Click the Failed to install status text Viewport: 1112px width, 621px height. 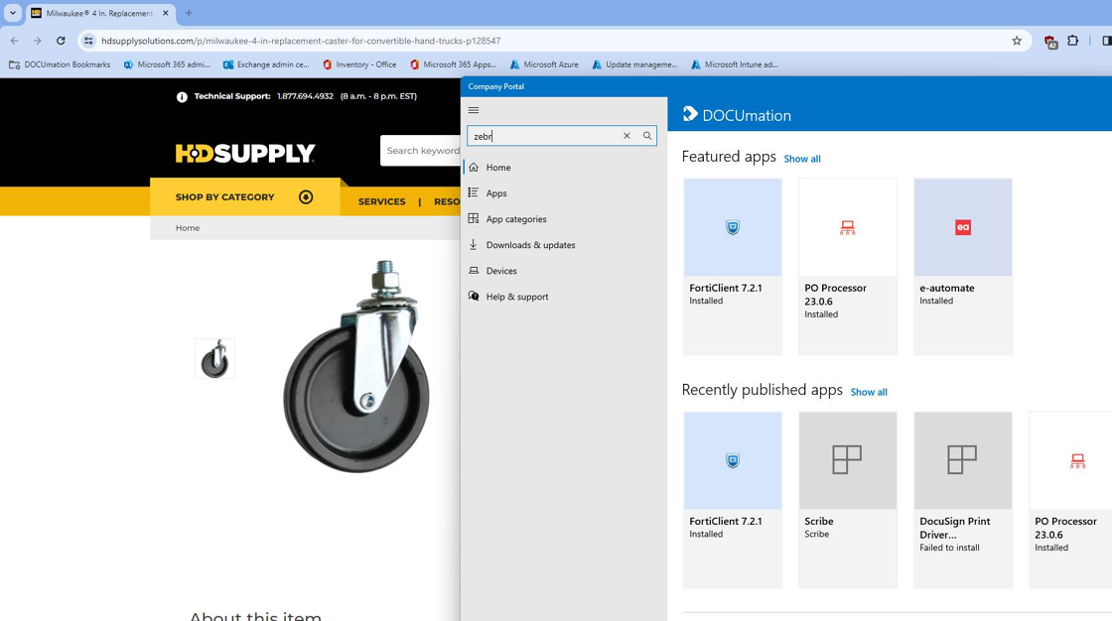tap(949, 548)
